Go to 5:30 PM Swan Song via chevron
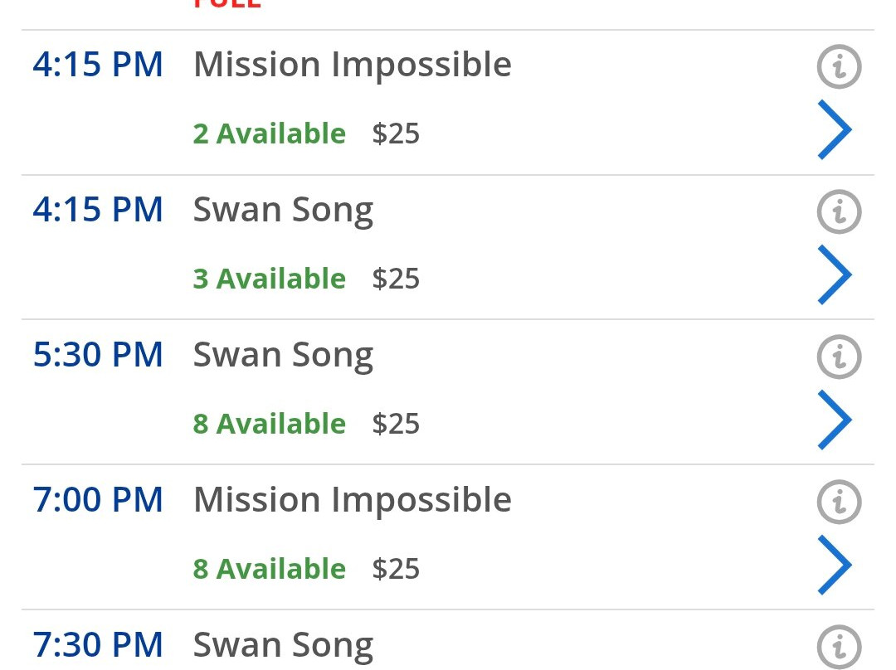The image size is (896, 670). point(835,420)
